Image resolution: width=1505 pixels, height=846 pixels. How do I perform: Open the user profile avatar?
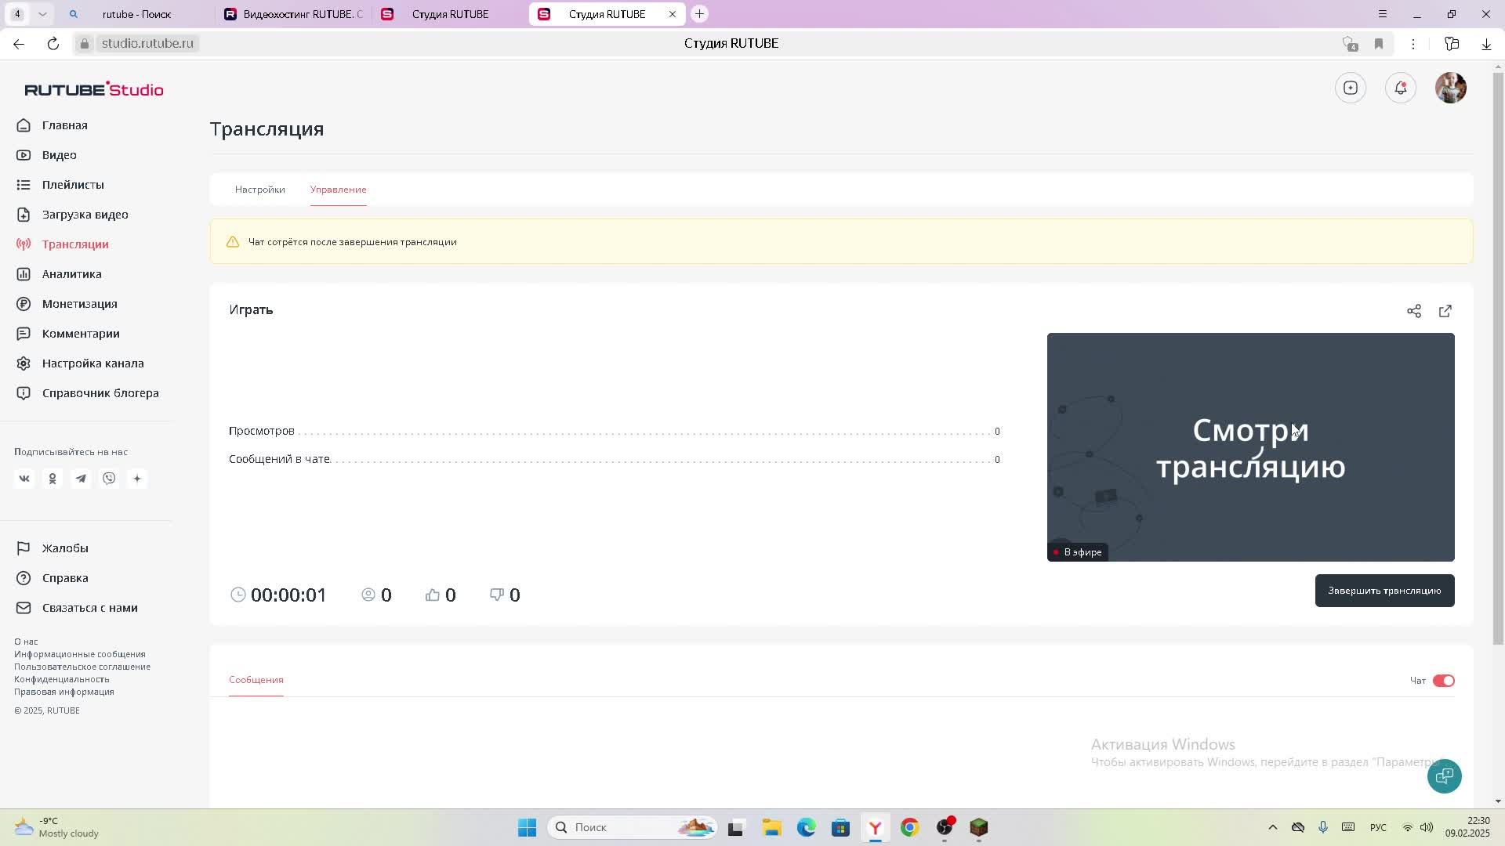click(1451, 88)
